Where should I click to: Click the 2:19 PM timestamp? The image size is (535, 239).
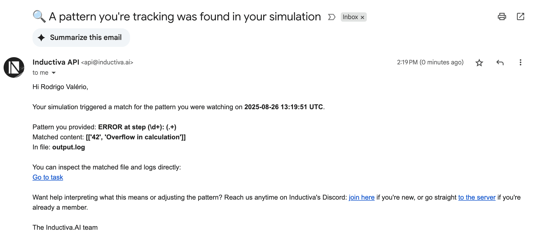[x=407, y=62]
